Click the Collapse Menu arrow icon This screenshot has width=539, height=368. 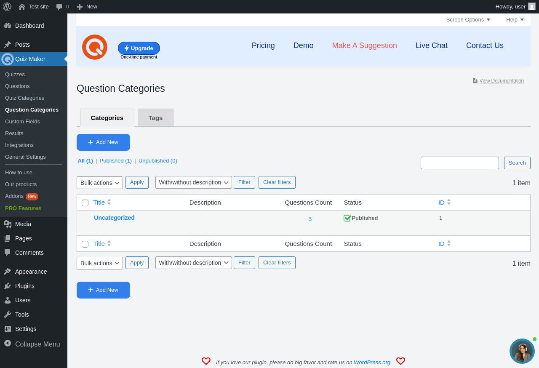[8, 343]
